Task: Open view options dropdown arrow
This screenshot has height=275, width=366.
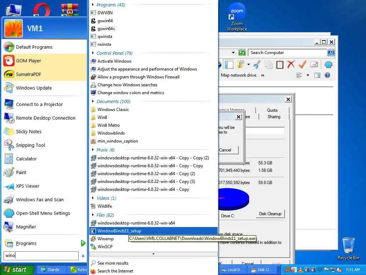Action: click(x=308, y=75)
